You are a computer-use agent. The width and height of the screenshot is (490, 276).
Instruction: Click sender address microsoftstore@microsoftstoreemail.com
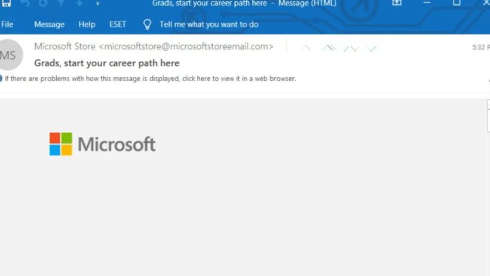[x=186, y=46]
